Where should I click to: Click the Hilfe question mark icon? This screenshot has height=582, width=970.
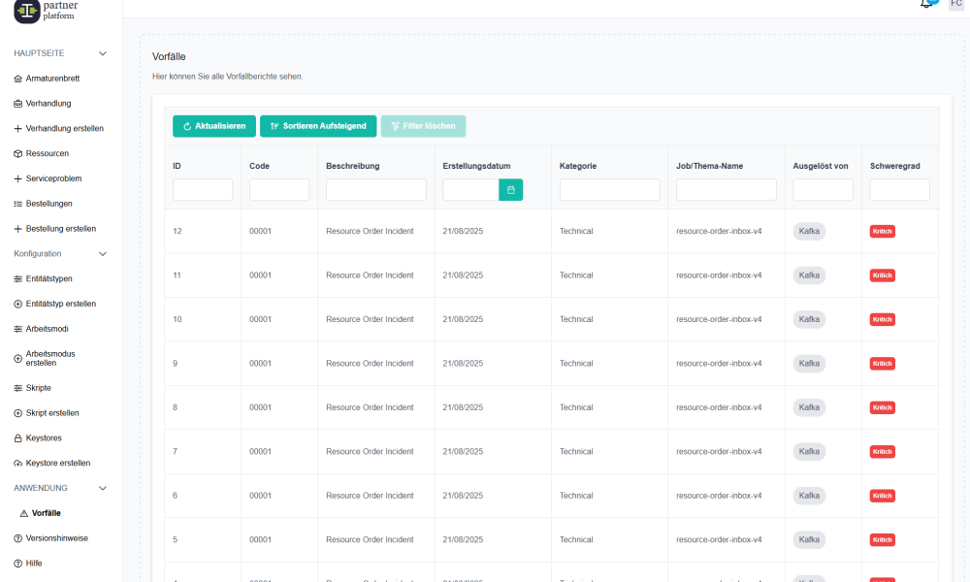point(17,564)
